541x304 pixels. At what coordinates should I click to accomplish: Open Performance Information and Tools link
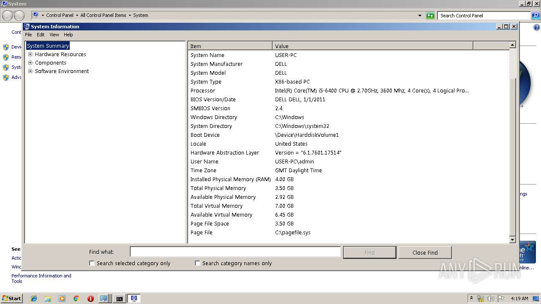[x=41, y=278]
